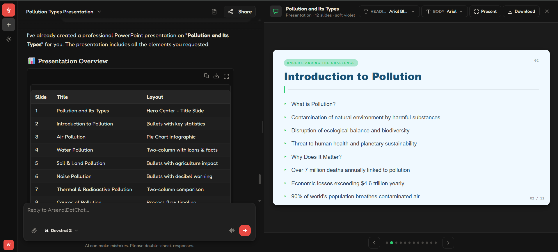Image resolution: width=558 pixels, height=252 pixels.
Task: Click the chat vertical scrollbar thumb
Action: pyautogui.click(x=260, y=179)
